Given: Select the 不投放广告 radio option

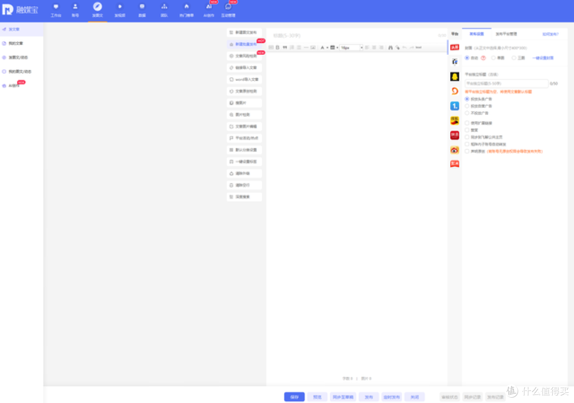Looking at the screenshot, I should [x=467, y=113].
